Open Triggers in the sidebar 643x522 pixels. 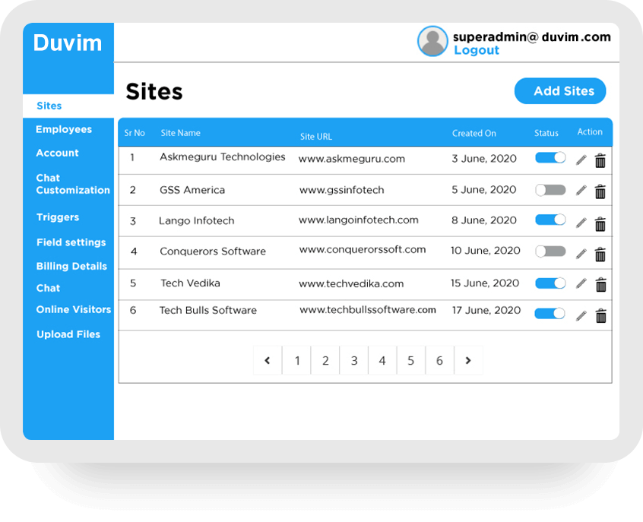58,217
